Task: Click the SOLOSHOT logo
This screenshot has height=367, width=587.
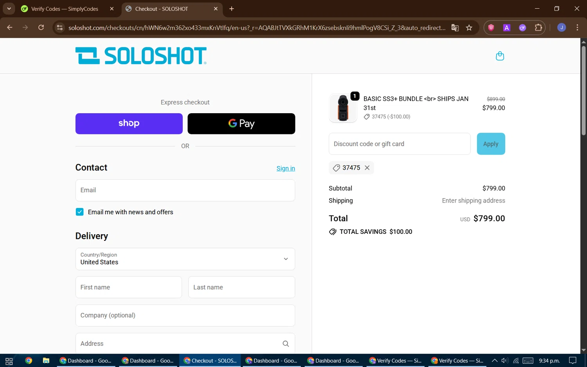Action: pos(141,56)
